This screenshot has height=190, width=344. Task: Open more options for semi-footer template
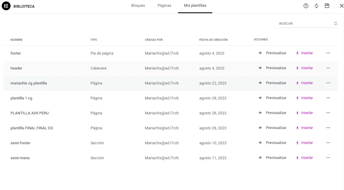click(x=328, y=142)
